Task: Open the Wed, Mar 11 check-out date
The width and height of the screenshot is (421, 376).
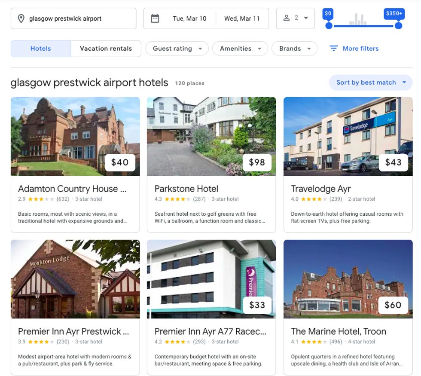Action: tap(241, 18)
